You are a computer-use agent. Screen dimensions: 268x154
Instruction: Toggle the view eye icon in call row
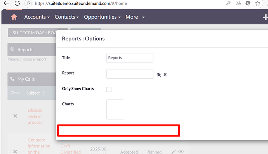click(181, 151)
